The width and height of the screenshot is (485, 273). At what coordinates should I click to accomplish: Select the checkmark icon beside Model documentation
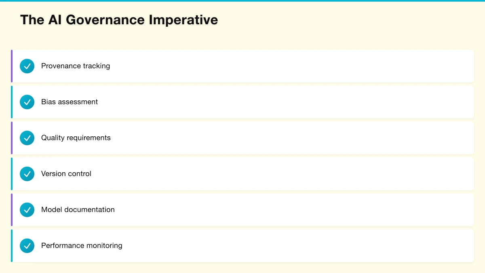(x=27, y=210)
